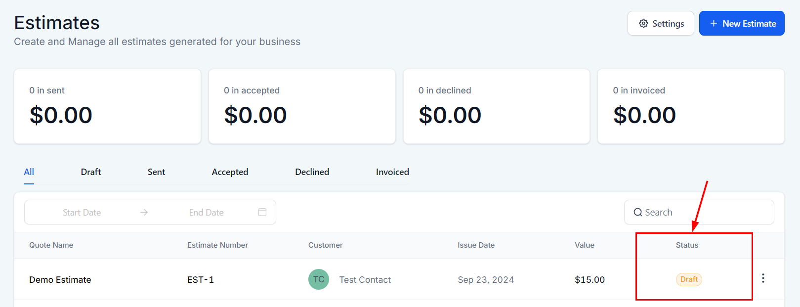800x307 pixels.
Task: Click the Settings gear icon
Action: point(643,23)
